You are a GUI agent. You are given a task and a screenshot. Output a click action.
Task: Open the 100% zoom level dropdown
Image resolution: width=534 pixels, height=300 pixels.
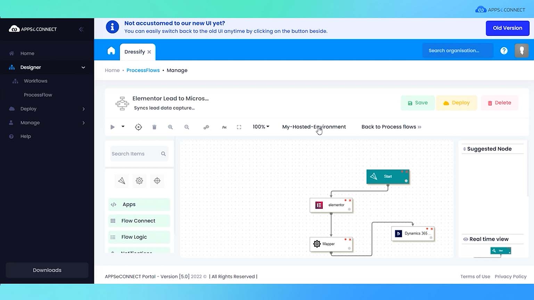(261, 127)
